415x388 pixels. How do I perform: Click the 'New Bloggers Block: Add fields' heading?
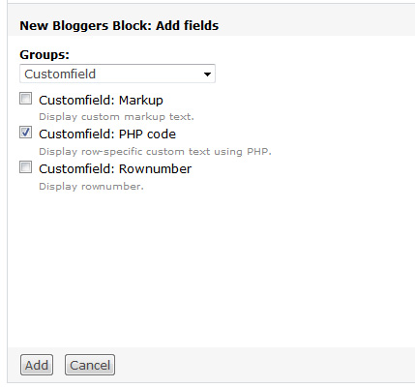pos(119,26)
